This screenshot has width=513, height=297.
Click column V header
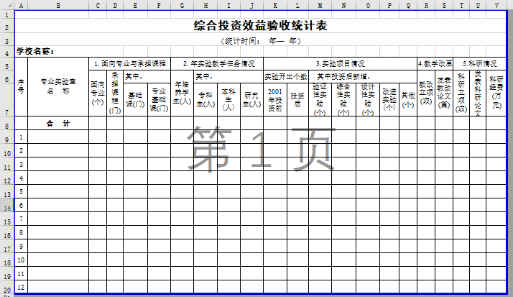(x=496, y=5)
